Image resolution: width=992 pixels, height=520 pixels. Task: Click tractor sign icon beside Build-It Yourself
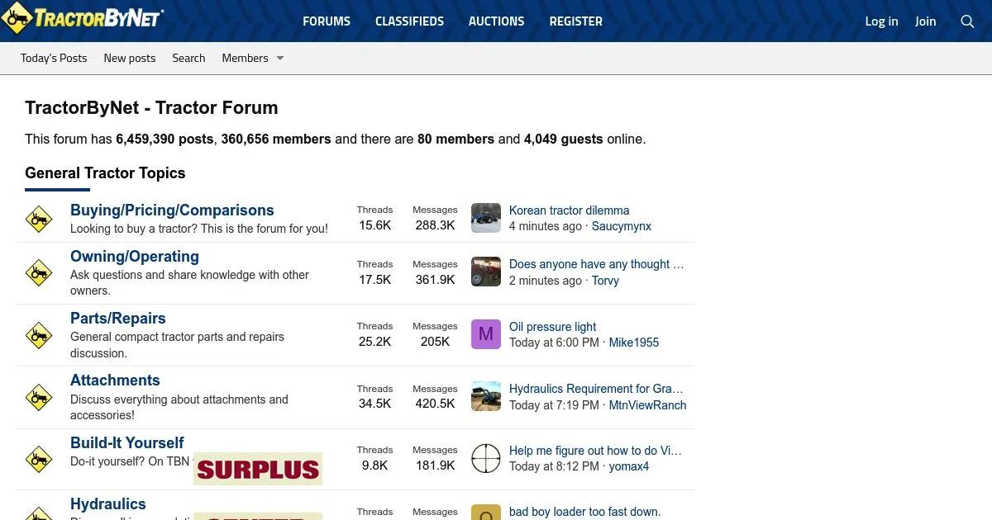[x=39, y=459]
